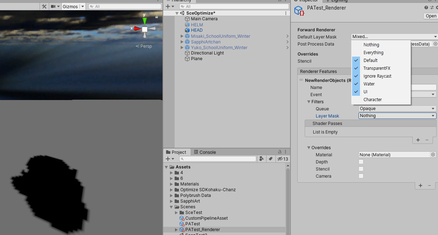Click the Project search field

[x=218, y=159]
